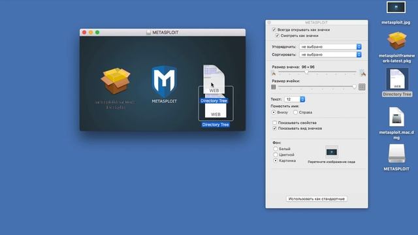Select metasploit.jpg on the desktop
Viewport: 418px width, 235px height.
tap(396, 7)
